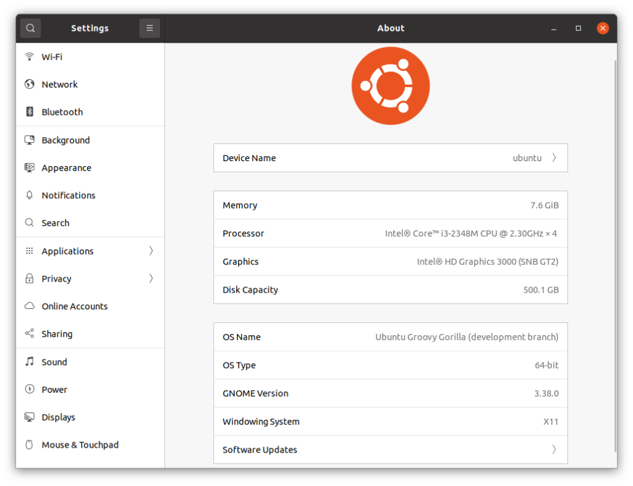Click the Background settings icon

30,140
